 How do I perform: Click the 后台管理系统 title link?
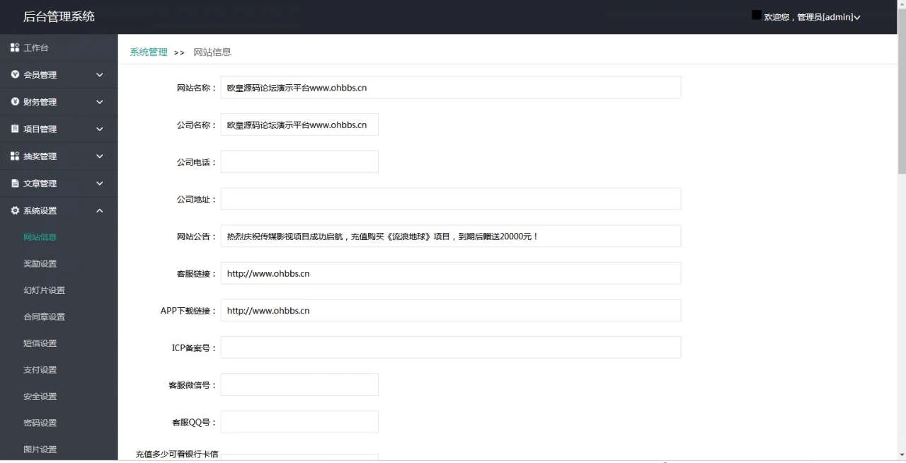coord(59,16)
